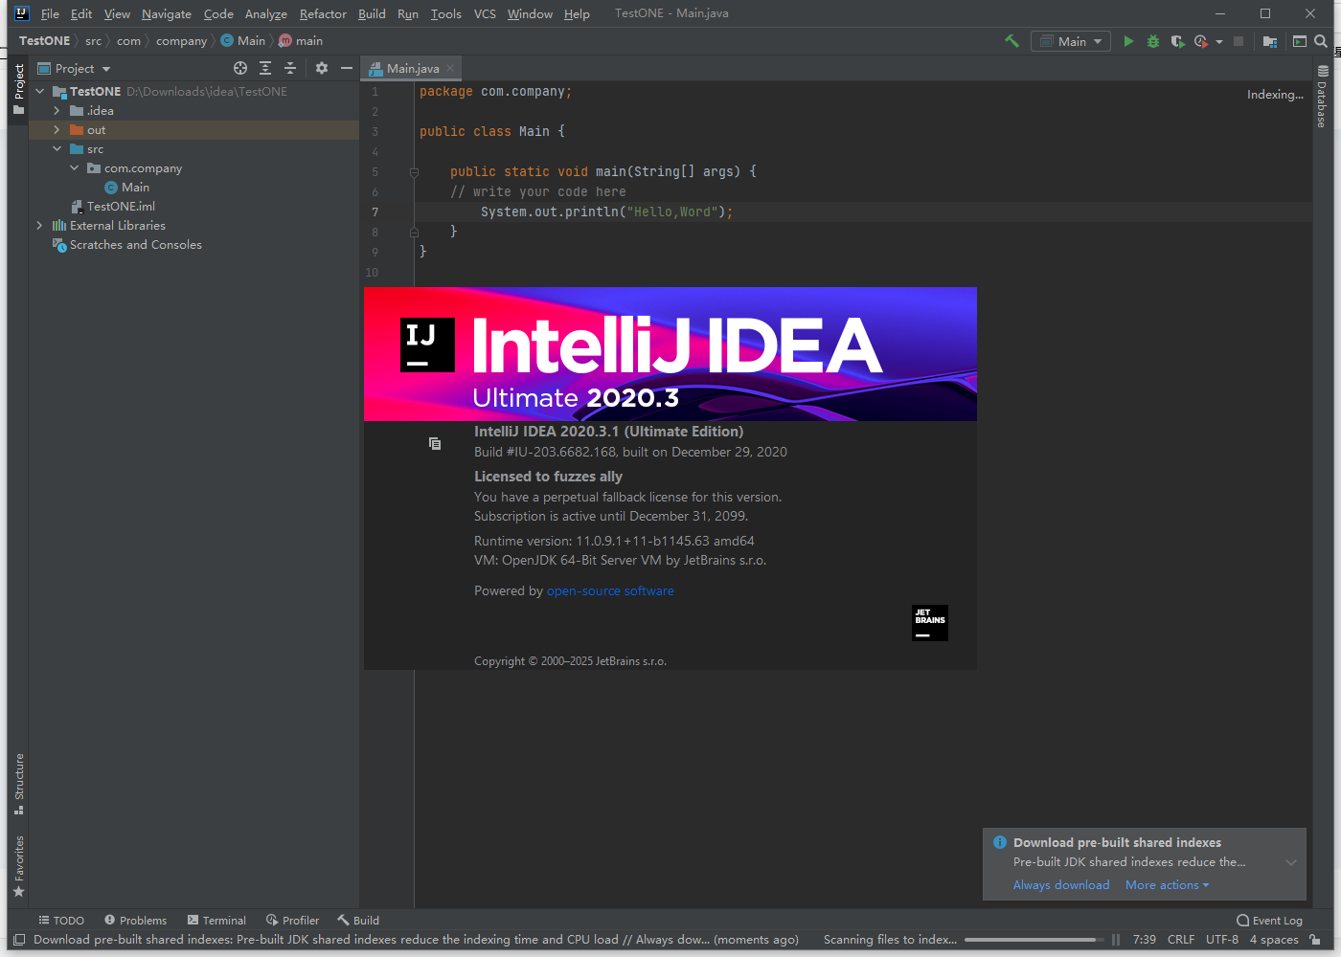The height and width of the screenshot is (957, 1341).
Task: Click the 7:39 cursor position
Action: point(1144,940)
